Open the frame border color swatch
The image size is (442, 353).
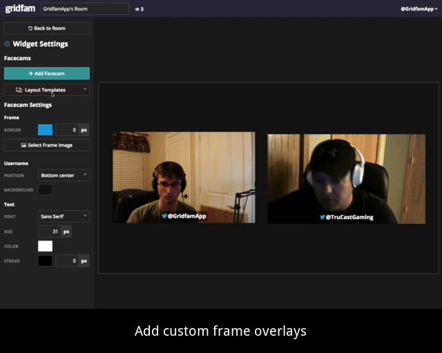tap(45, 130)
